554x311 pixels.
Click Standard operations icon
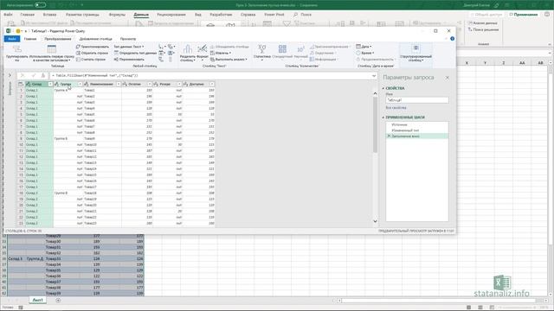282,48
